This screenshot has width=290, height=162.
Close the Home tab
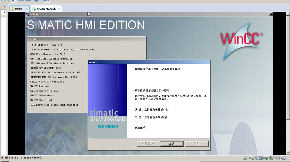27,9
